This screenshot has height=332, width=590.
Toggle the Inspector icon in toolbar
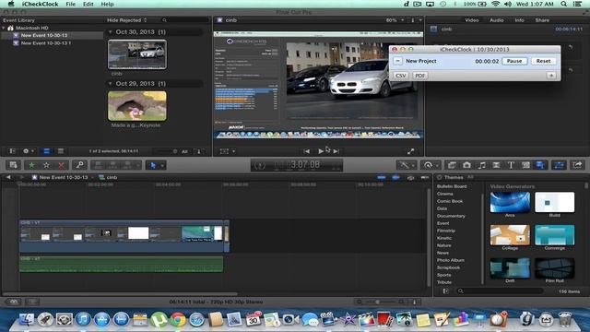560,165
